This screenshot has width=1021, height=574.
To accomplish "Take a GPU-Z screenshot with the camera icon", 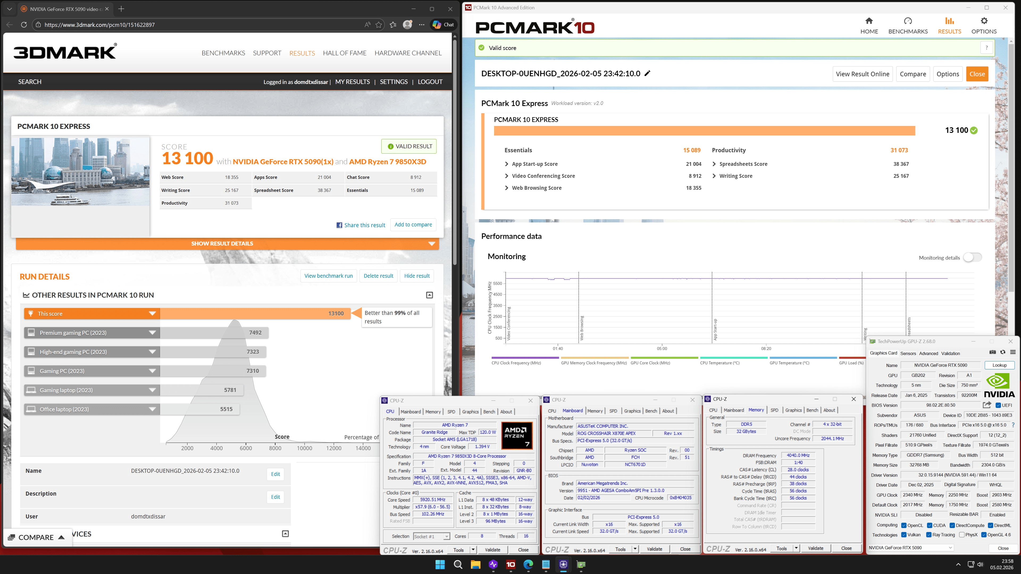I will pyautogui.click(x=993, y=352).
